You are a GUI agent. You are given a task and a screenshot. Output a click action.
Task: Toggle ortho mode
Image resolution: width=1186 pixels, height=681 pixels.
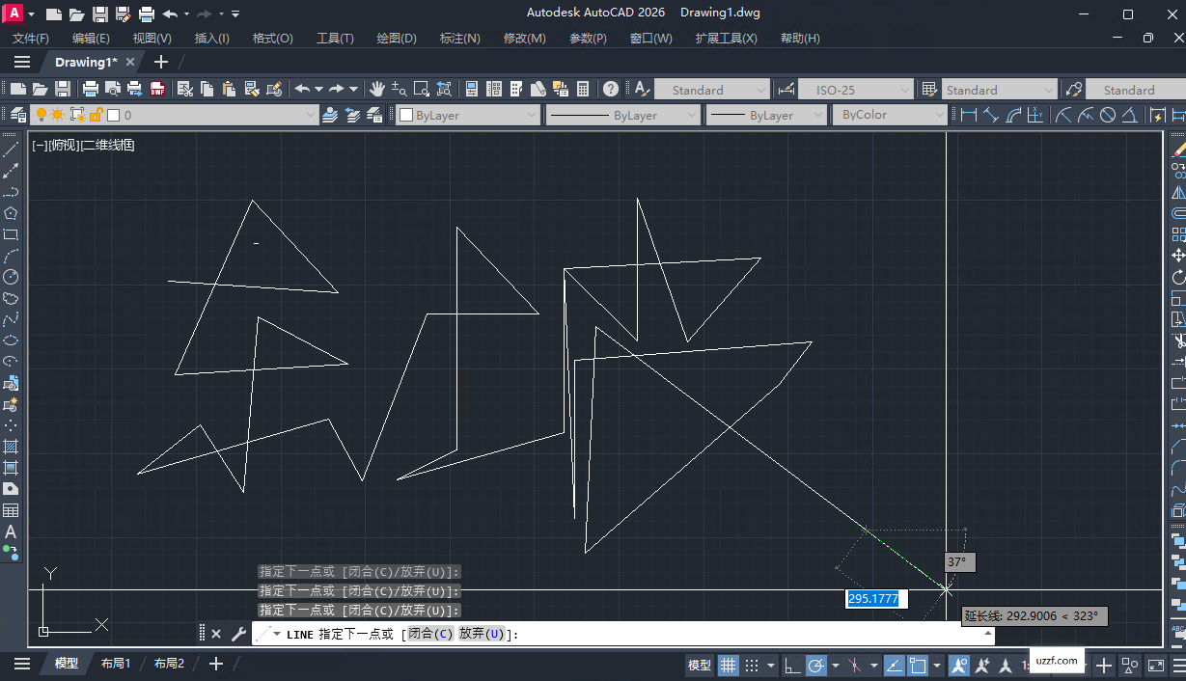790,666
